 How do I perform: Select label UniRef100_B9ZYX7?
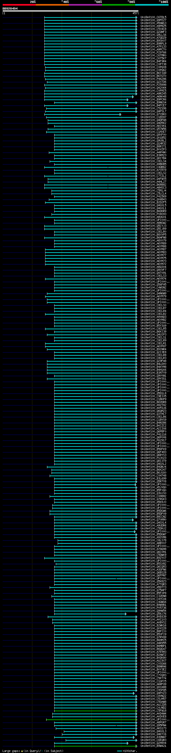(153, 558)
